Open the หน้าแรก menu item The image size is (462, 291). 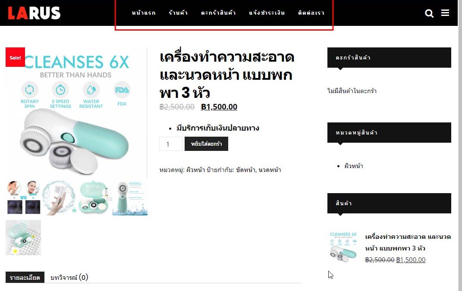click(144, 13)
